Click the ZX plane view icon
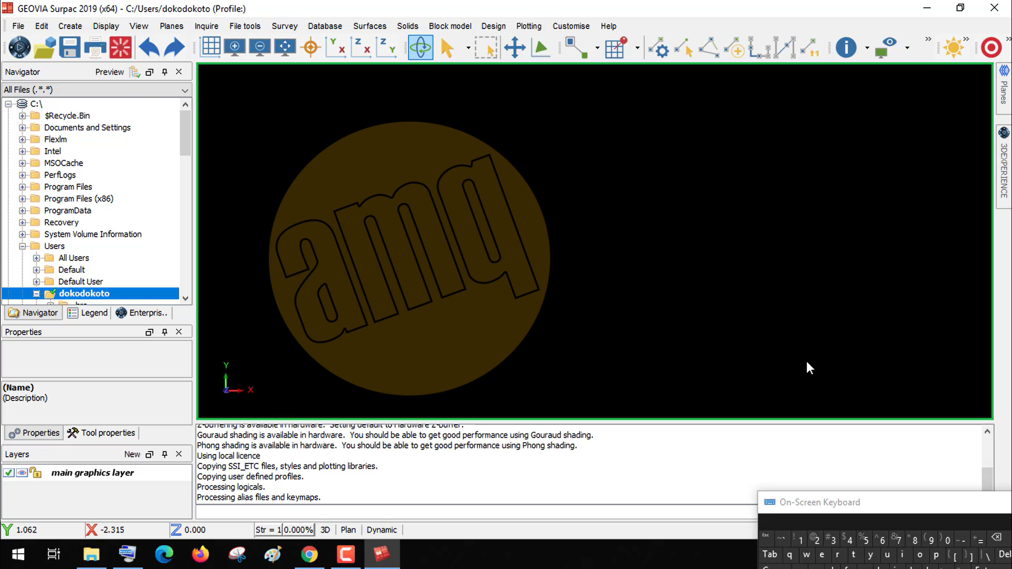 click(x=361, y=47)
